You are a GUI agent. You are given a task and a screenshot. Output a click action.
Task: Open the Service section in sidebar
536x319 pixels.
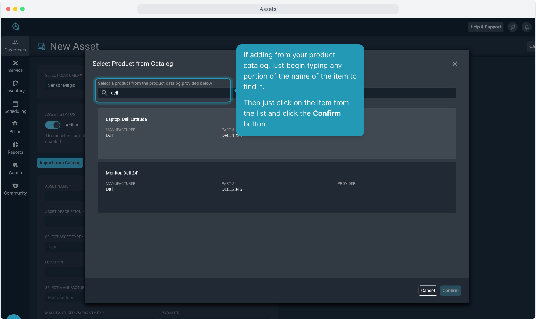(15, 66)
